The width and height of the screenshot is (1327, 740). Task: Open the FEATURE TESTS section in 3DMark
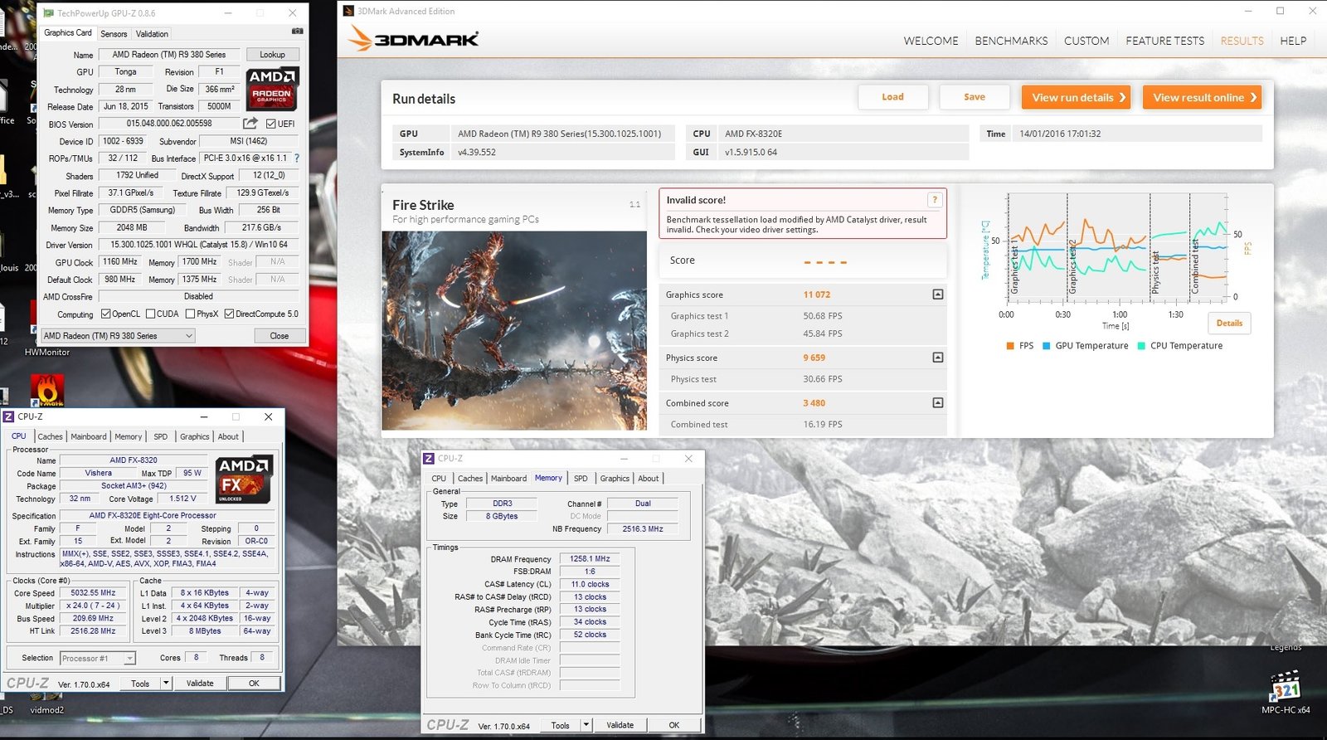click(1164, 41)
